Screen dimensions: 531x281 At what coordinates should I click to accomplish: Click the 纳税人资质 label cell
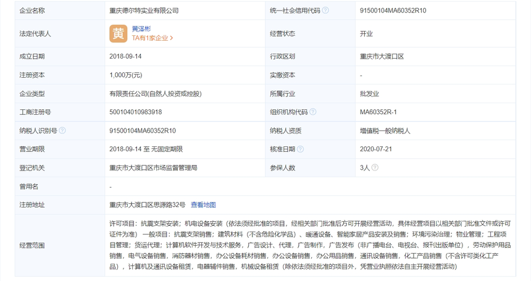click(x=310, y=131)
